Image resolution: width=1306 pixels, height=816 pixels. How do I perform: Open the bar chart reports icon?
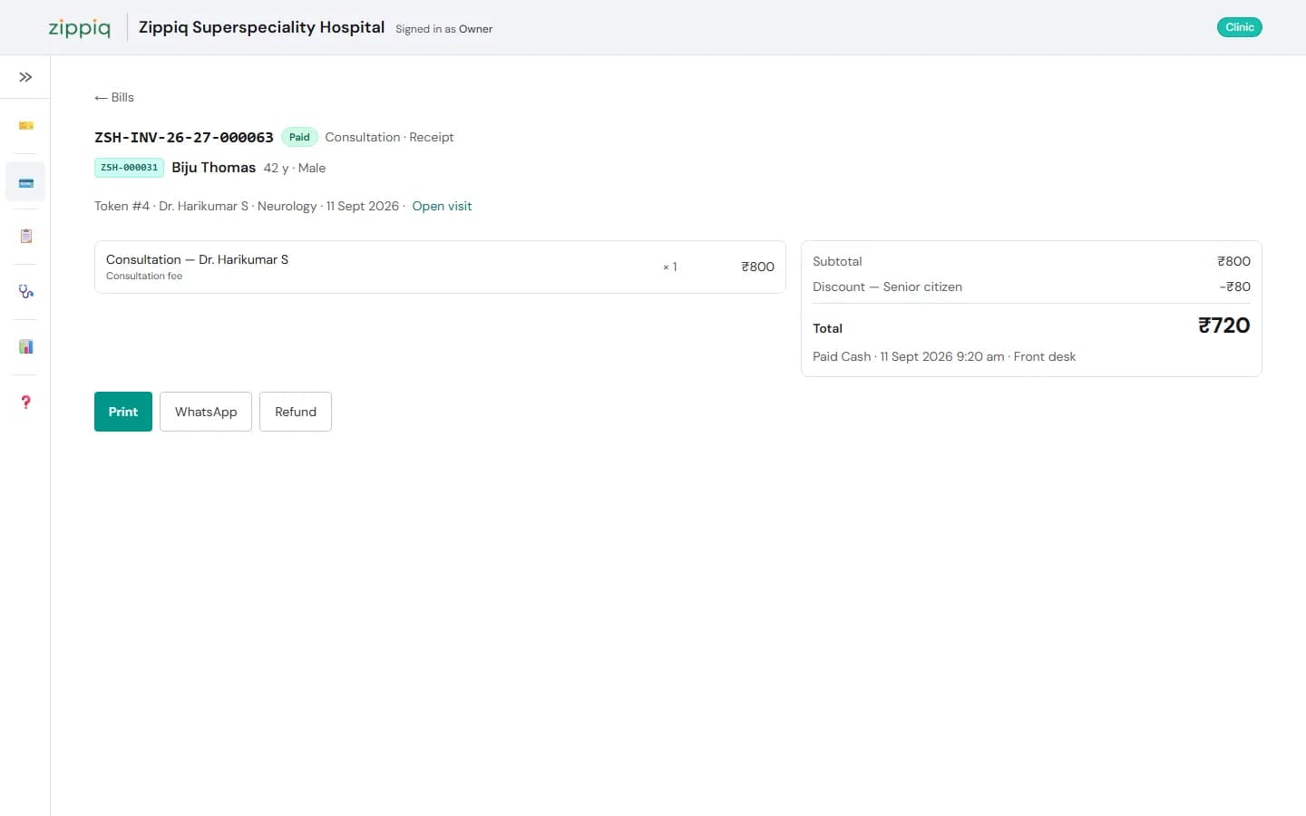[x=25, y=346]
